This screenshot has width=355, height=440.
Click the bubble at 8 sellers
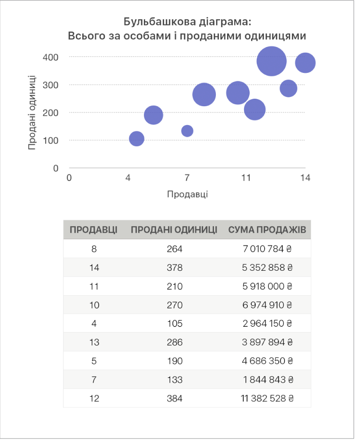(x=204, y=94)
